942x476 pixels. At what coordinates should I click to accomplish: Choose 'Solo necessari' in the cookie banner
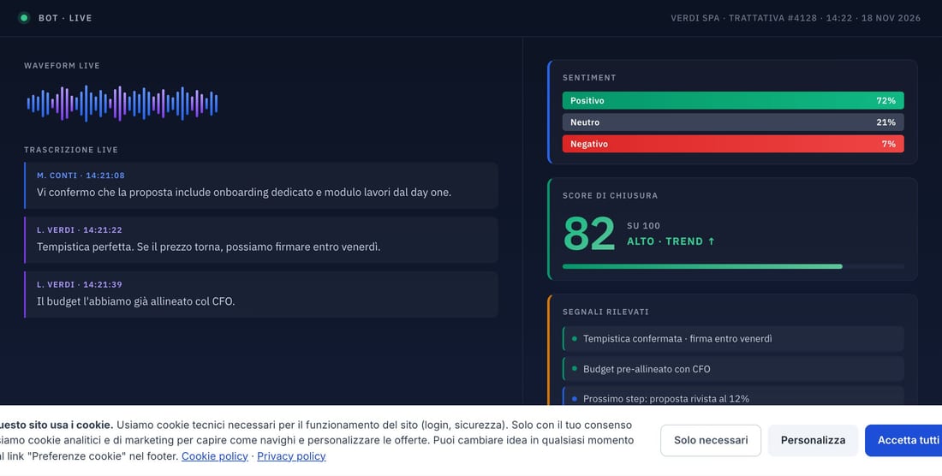pyautogui.click(x=711, y=440)
